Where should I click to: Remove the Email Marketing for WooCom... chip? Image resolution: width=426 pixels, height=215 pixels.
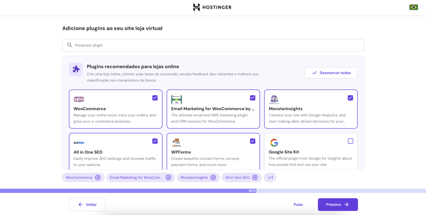168,178
